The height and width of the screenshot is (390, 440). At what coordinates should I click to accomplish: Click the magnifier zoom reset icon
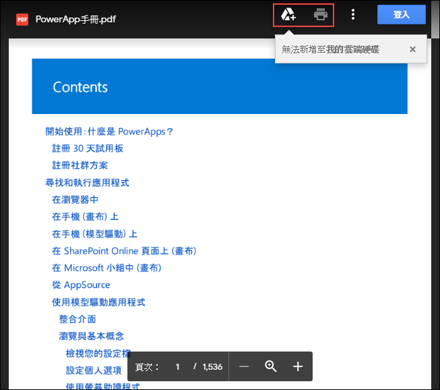[x=270, y=366]
